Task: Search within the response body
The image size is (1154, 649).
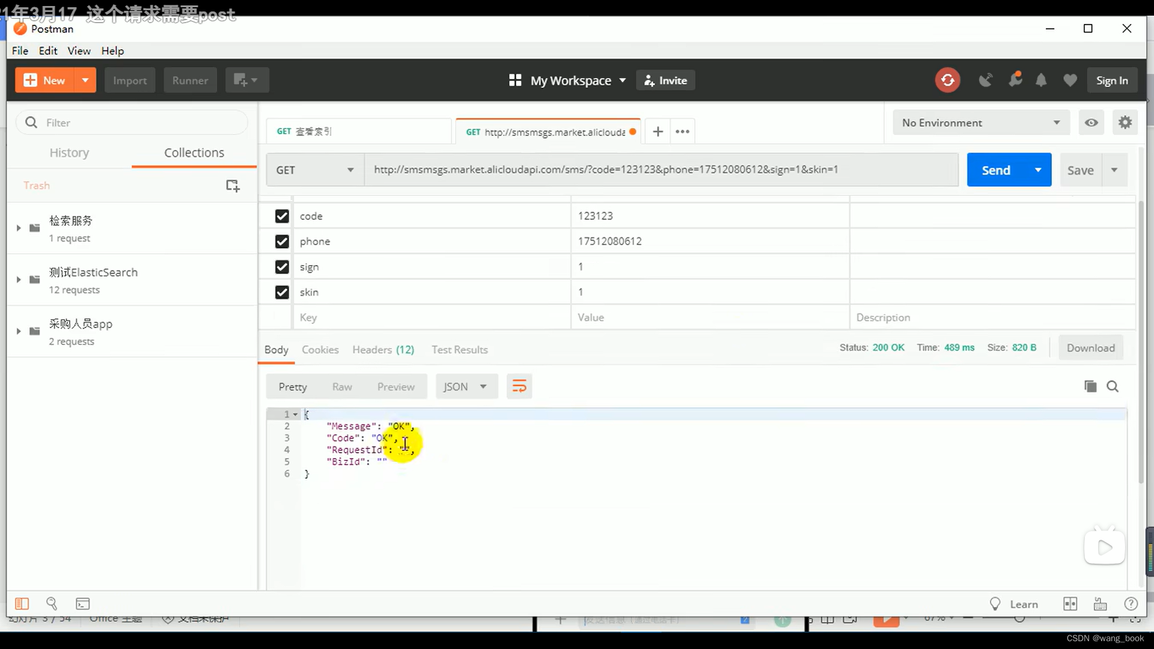Action: point(1113,386)
